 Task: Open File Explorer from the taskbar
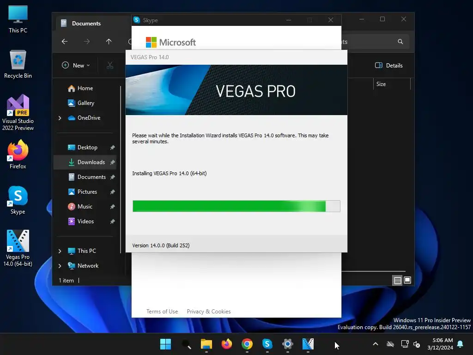click(x=206, y=344)
